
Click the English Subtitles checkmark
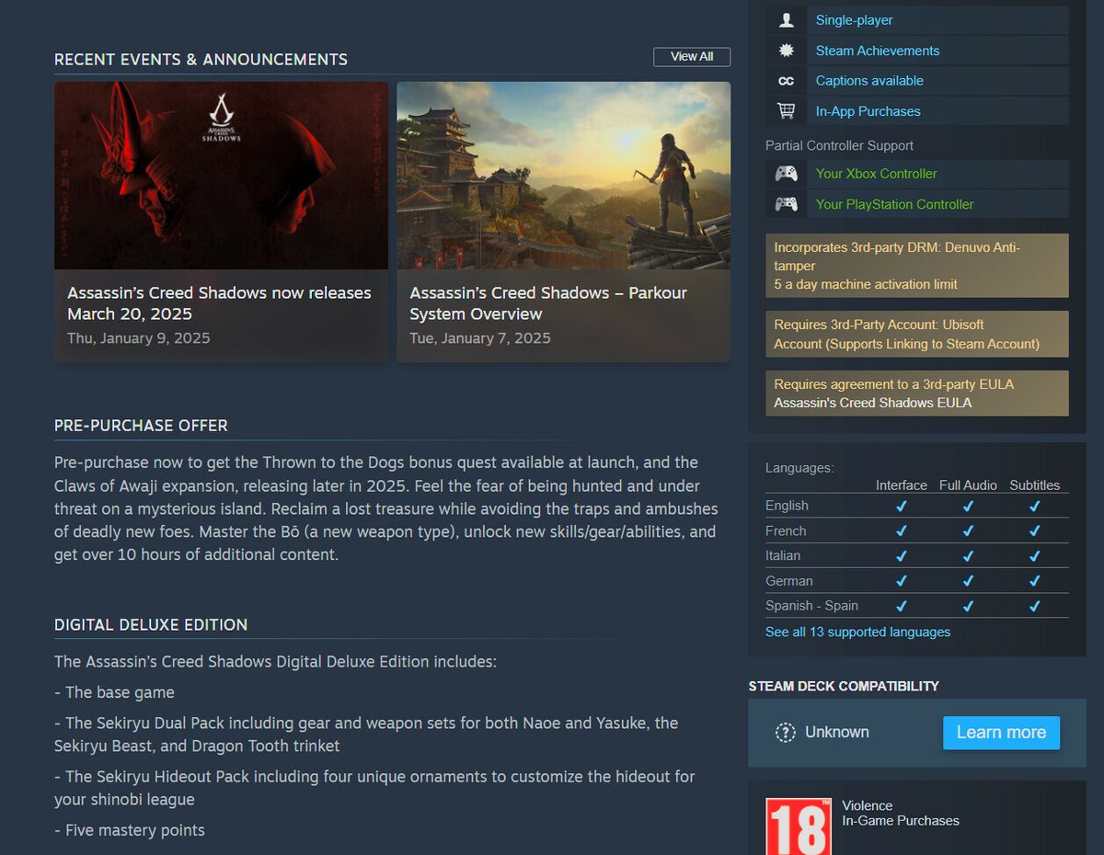click(x=1035, y=506)
